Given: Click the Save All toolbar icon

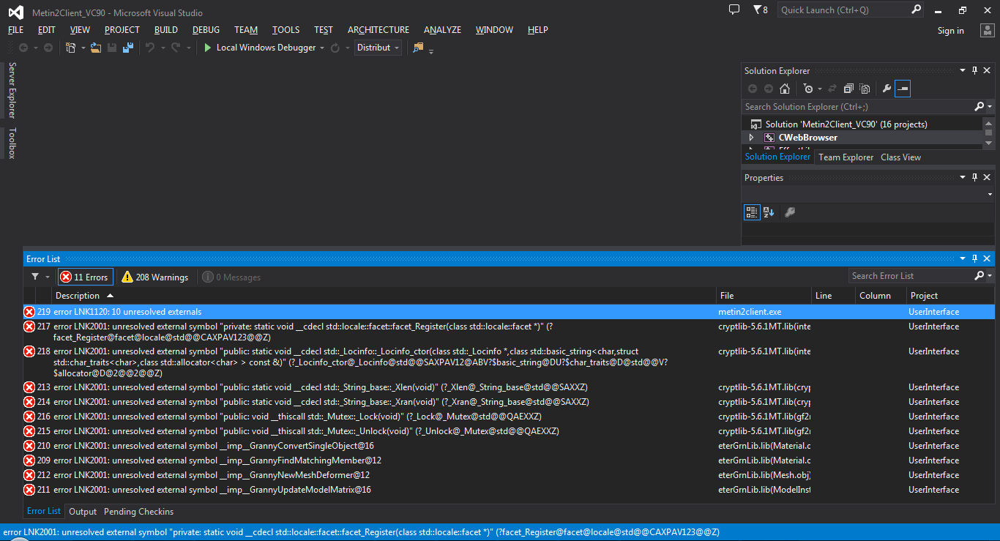Looking at the screenshot, I should (x=128, y=48).
